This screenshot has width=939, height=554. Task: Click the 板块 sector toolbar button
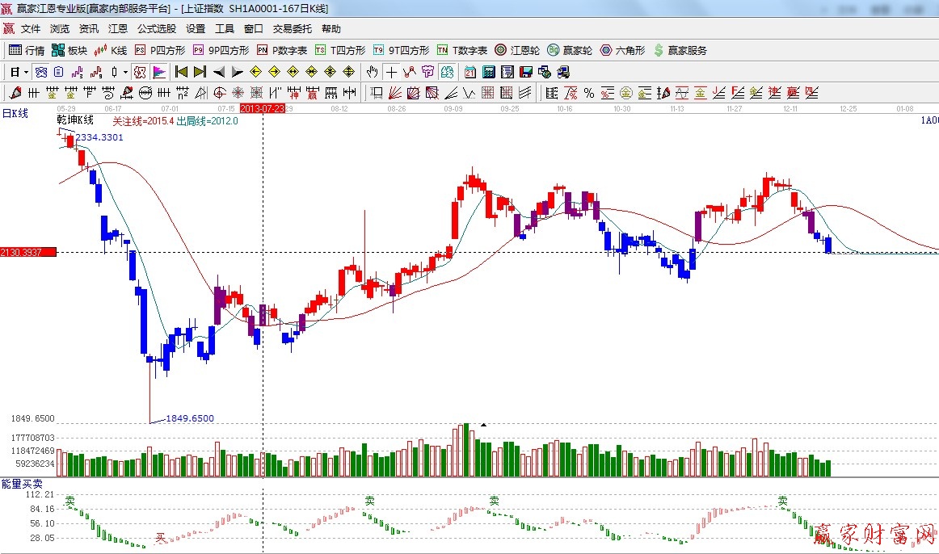tap(69, 50)
